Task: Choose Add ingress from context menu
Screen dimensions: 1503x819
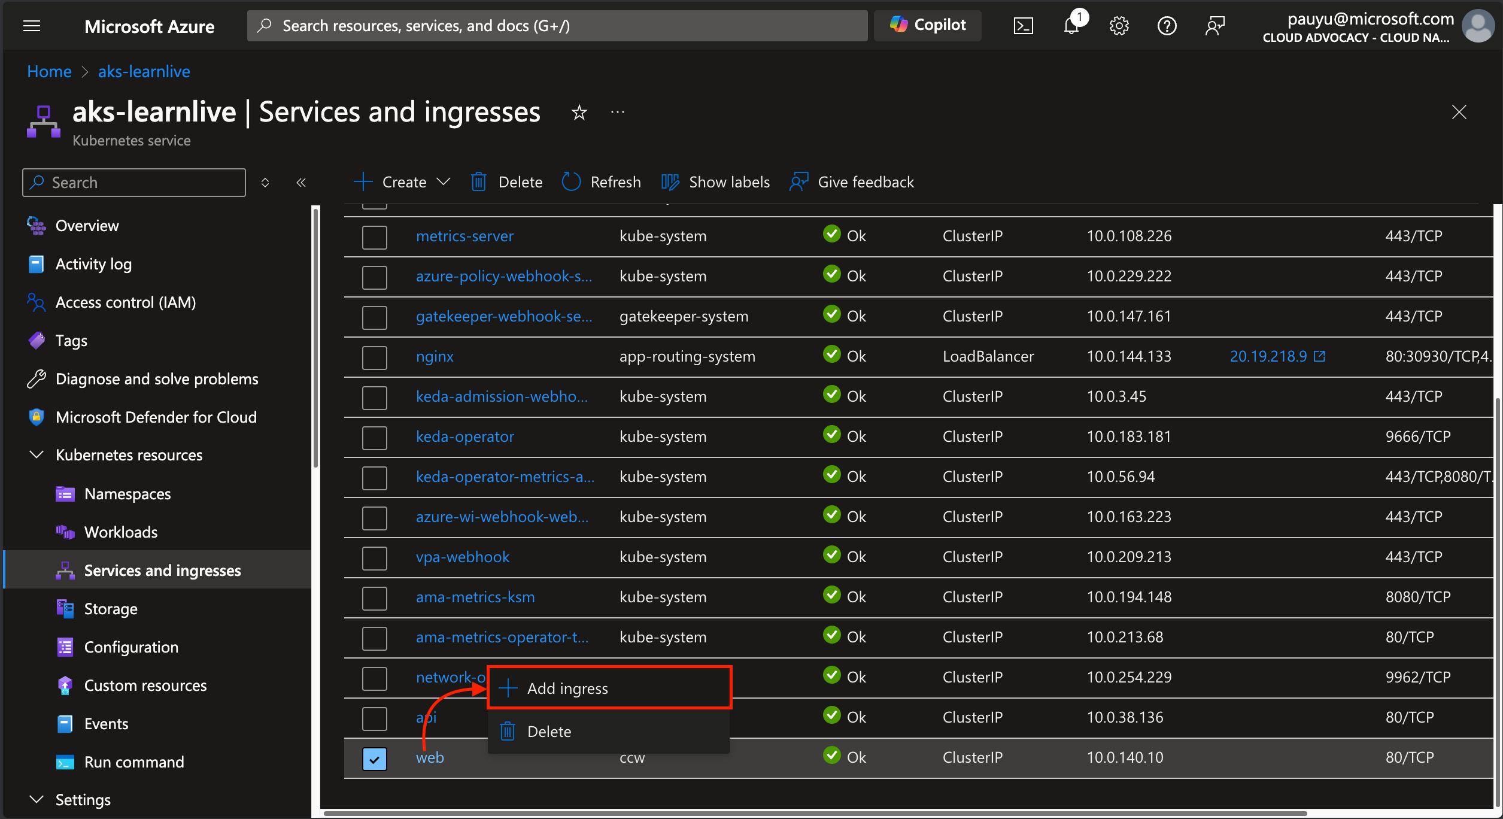Action: click(x=609, y=688)
